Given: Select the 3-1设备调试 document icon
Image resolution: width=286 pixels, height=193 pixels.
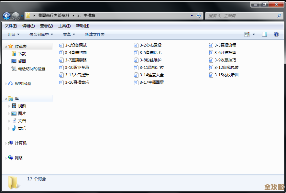Looking at the screenshot, I should pyautogui.click(x=61, y=45).
